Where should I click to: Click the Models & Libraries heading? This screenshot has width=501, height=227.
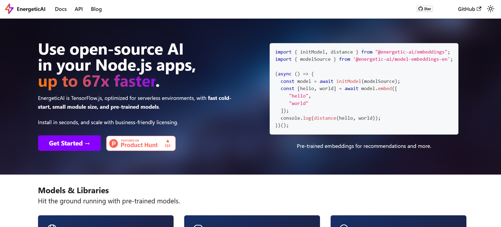click(73, 190)
